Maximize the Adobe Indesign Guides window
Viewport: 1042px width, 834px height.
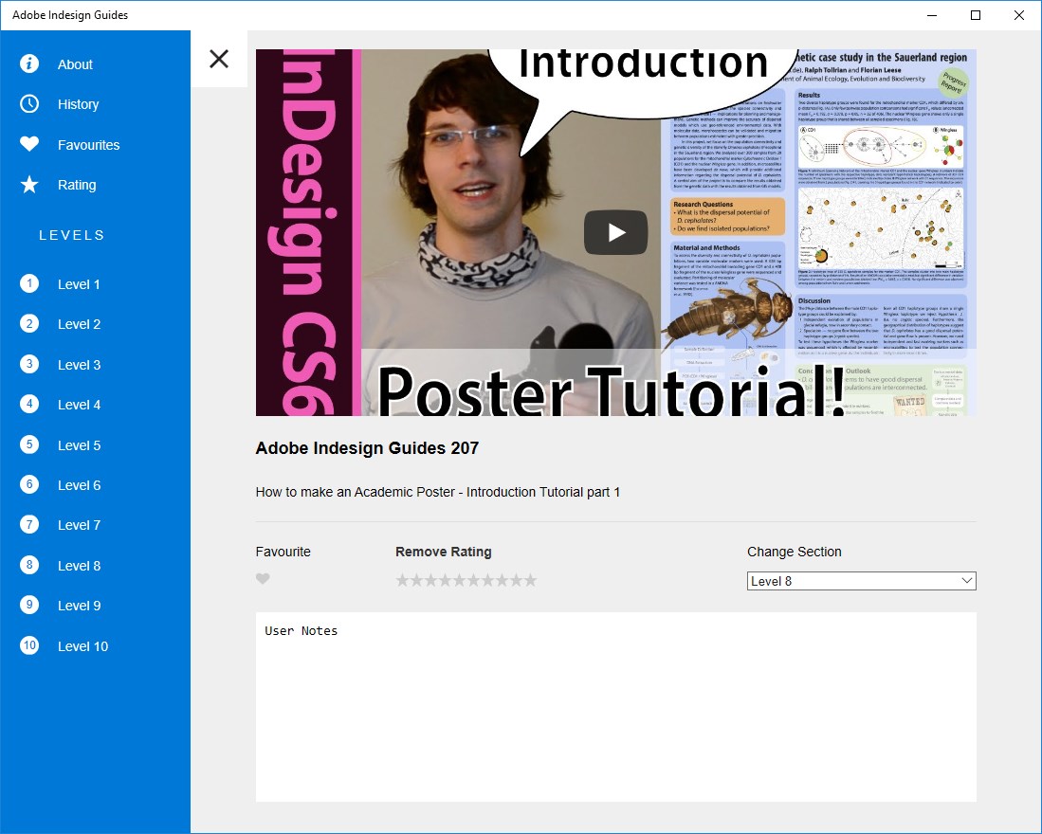point(976,15)
